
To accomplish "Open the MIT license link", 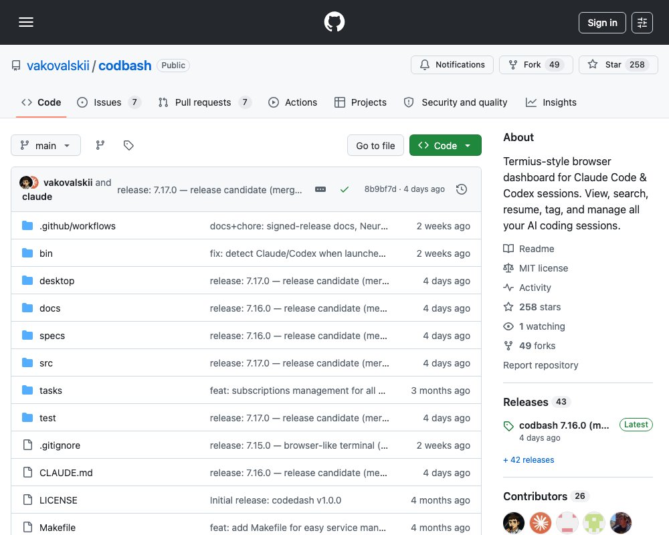I will click(535, 268).
